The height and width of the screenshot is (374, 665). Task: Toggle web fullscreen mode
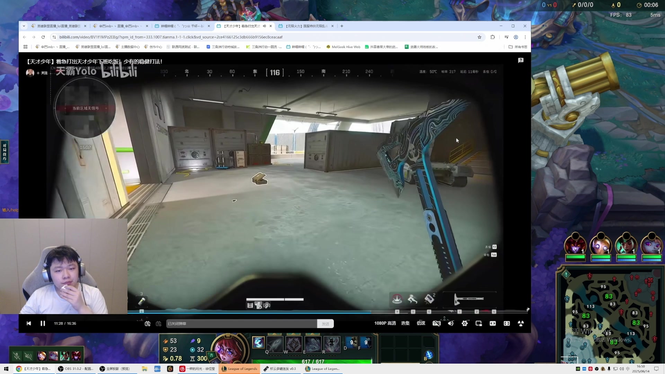pos(507,323)
